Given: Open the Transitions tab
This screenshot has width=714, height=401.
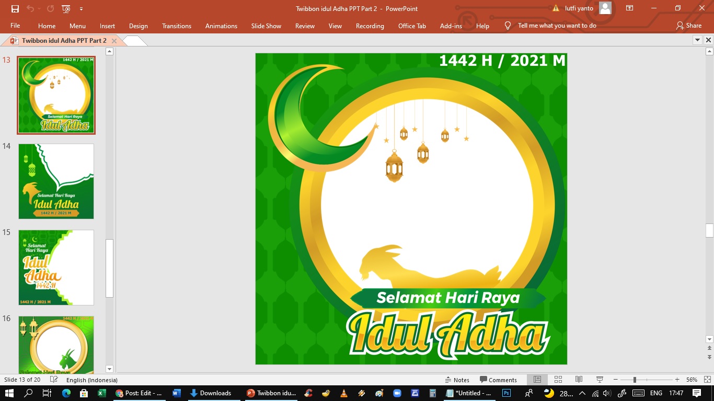Looking at the screenshot, I should tap(177, 26).
